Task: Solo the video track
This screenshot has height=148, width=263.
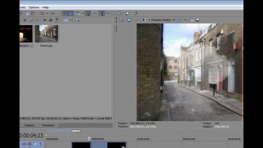Action: [x=40, y=144]
